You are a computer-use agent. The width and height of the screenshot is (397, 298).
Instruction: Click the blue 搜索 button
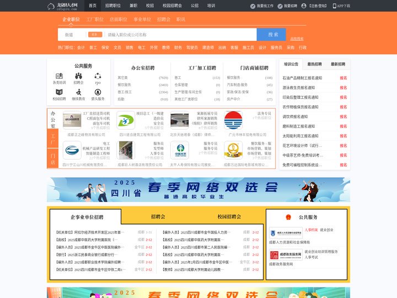[271, 34]
